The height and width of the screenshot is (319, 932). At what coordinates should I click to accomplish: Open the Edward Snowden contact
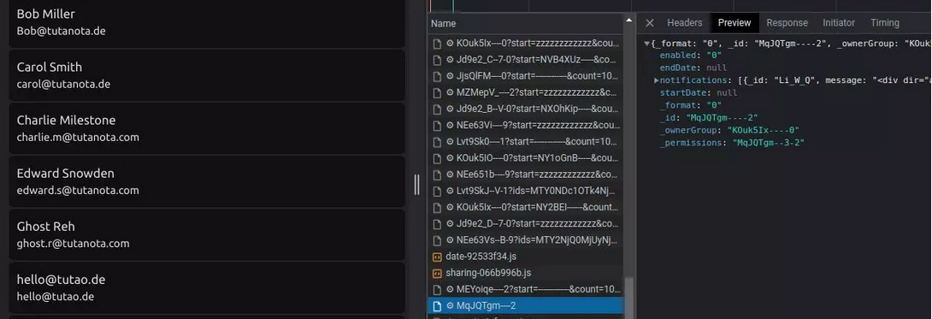(207, 181)
